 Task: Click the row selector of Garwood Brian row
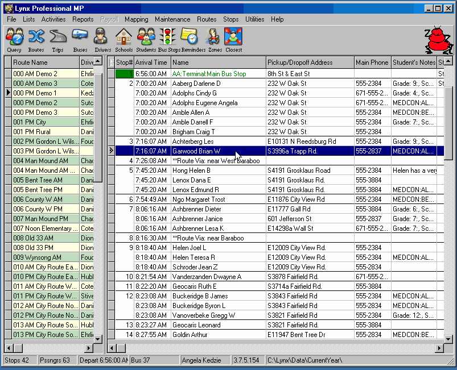[x=111, y=151]
